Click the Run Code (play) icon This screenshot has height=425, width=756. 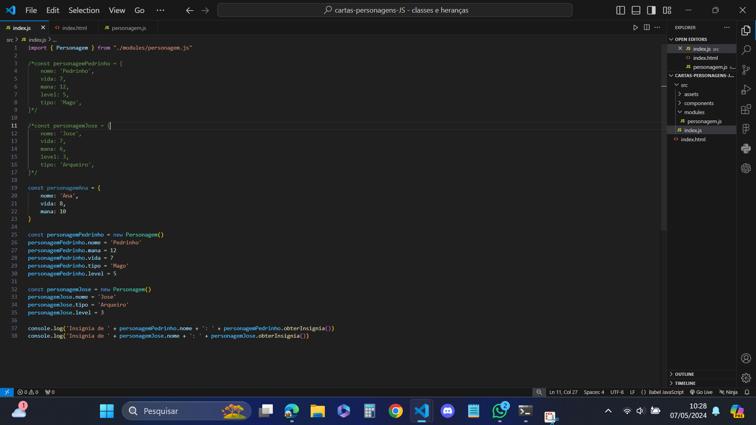(x=636, y=27)
